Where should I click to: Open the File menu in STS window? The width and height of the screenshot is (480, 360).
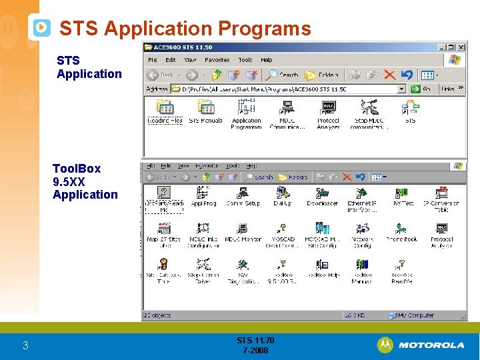pos(153,60)
